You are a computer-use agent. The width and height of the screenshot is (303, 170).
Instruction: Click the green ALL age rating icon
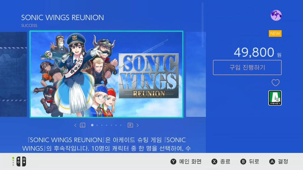point(275,98)
